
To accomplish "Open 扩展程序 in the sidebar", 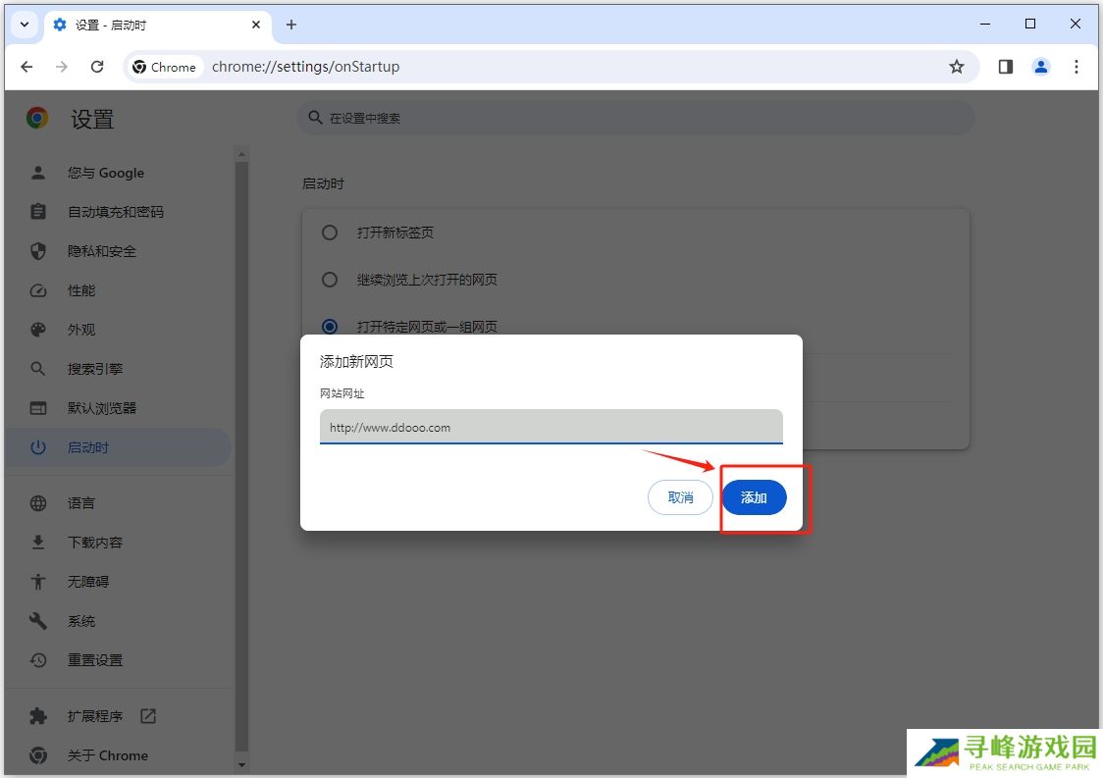I will tap(95, 716).
